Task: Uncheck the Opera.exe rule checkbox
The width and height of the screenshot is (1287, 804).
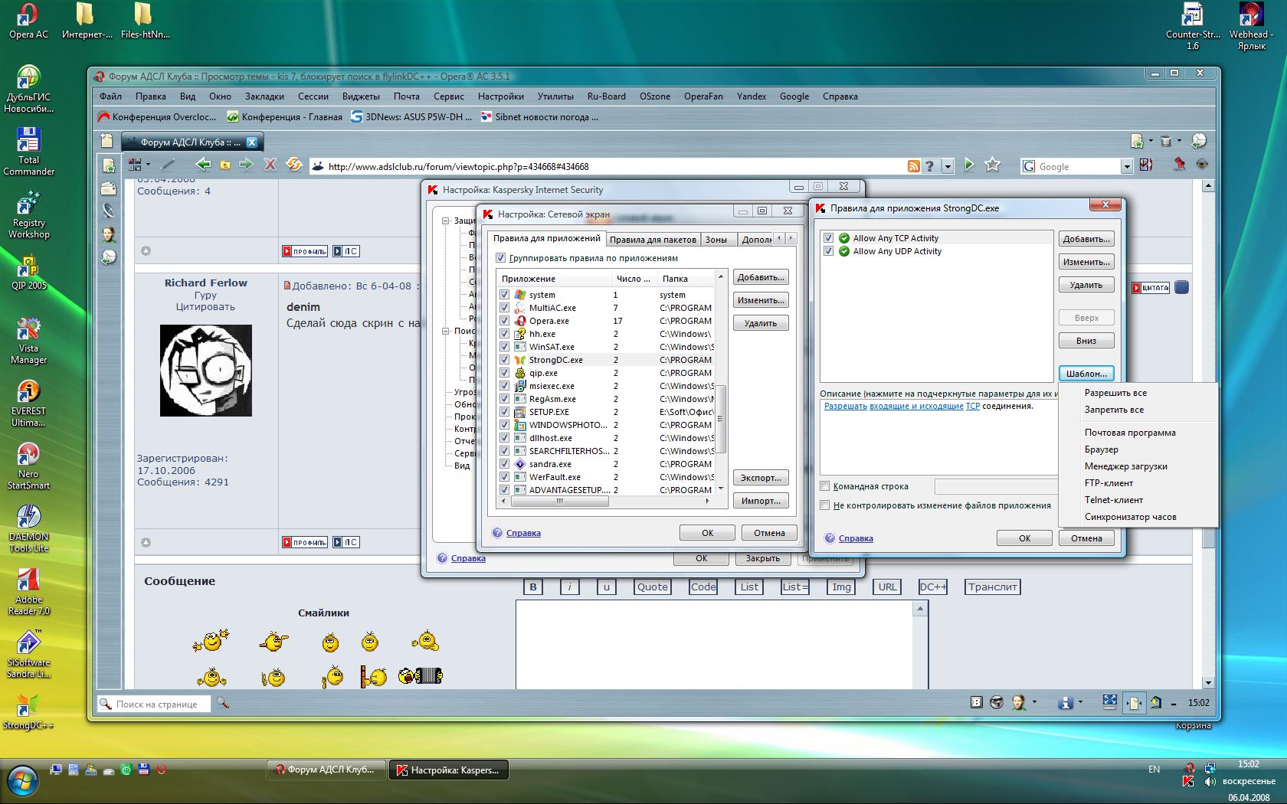Action: point(504,321)
